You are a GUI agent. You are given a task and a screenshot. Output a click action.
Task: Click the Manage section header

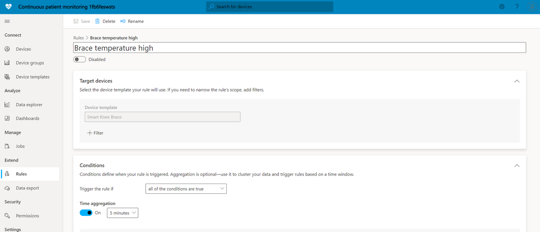(x=13, y=132)
